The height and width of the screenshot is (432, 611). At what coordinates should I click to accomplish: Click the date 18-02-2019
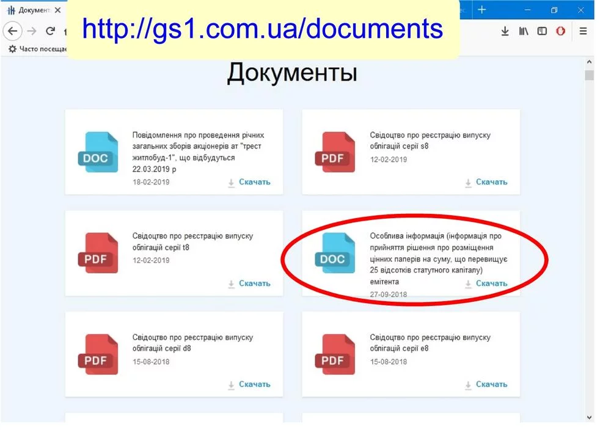(151, 182)
